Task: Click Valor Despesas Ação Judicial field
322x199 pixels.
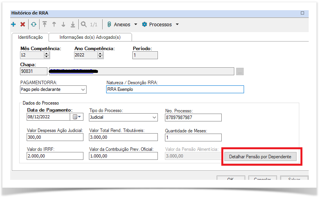Action: (55, 137)
